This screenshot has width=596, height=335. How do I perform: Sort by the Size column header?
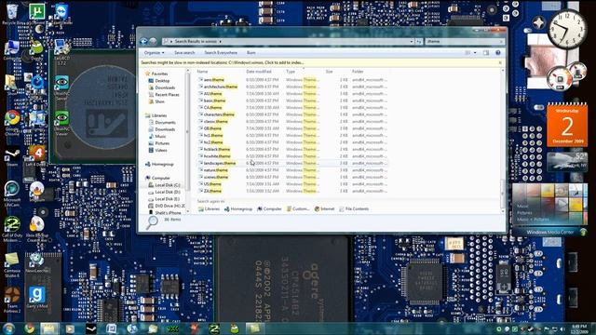pos(329,72)
